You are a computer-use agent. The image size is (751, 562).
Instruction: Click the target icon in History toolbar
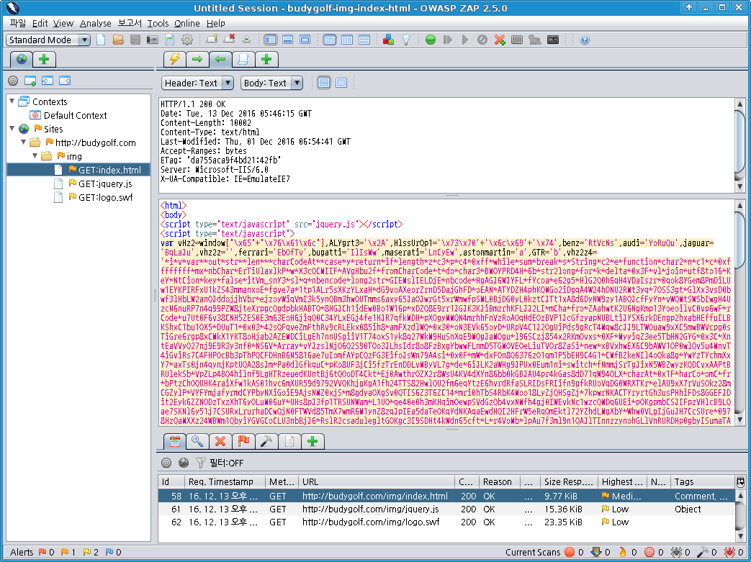(166, 463)
